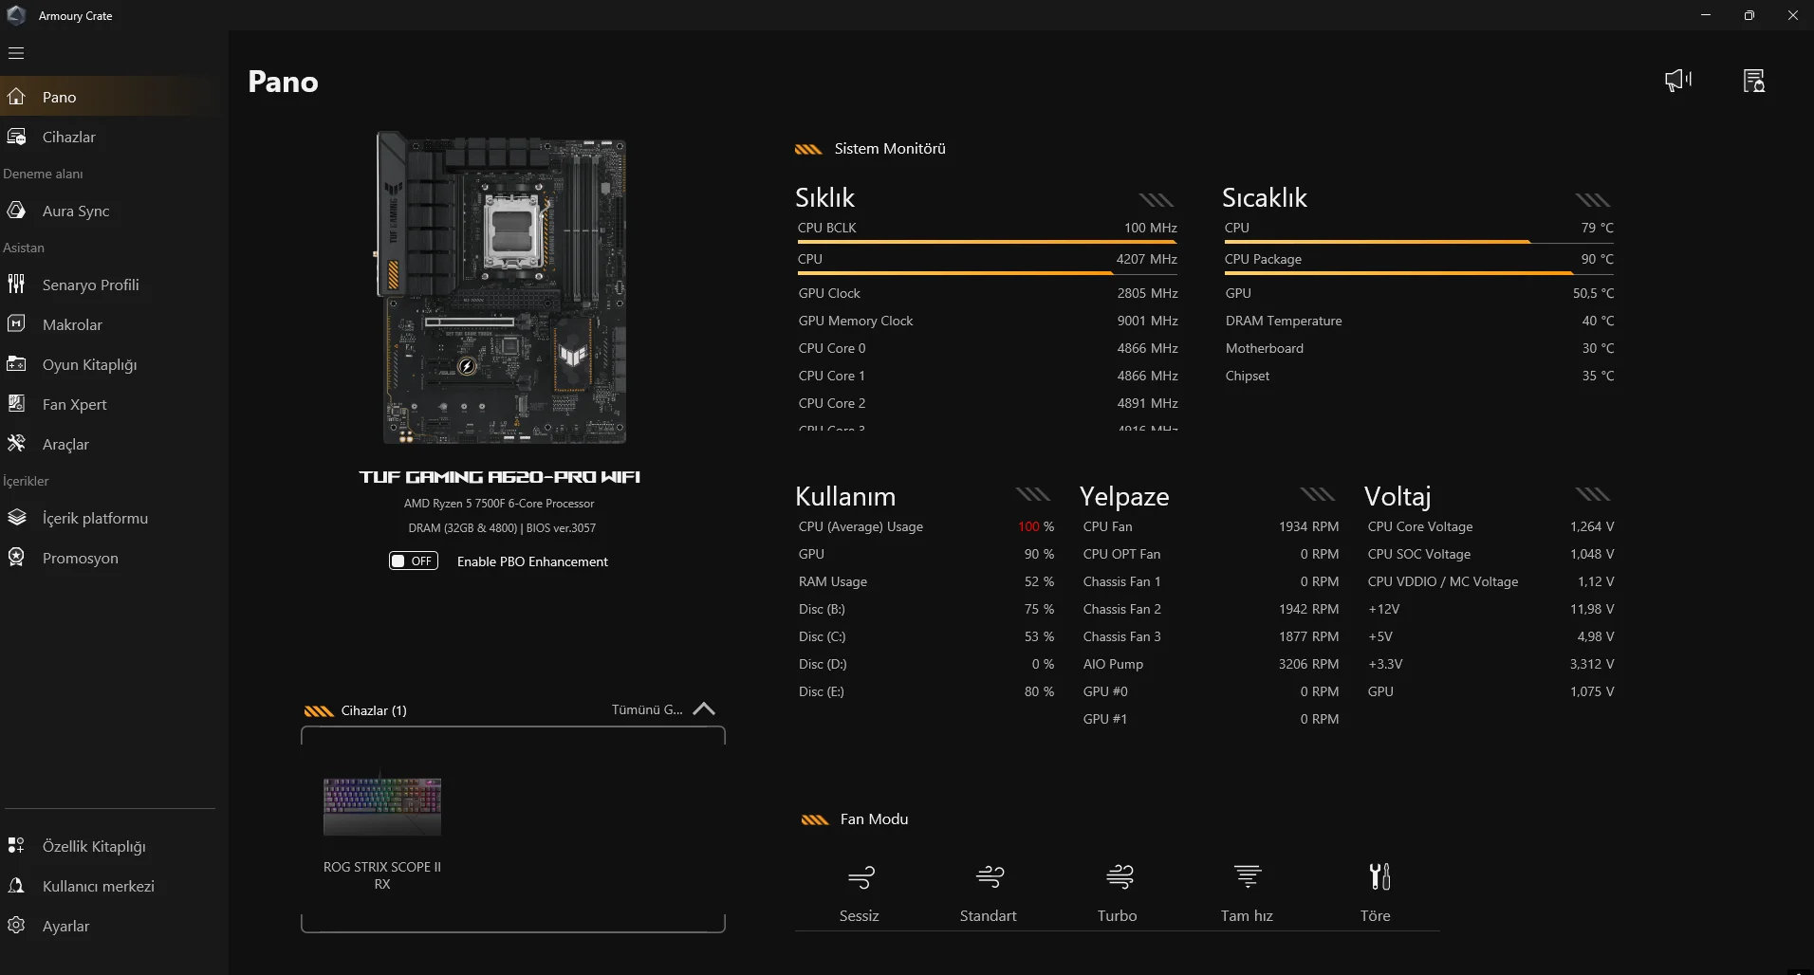Click the Standart fan mode label
The image size is (1814, 975).
(x=988, y=915)
